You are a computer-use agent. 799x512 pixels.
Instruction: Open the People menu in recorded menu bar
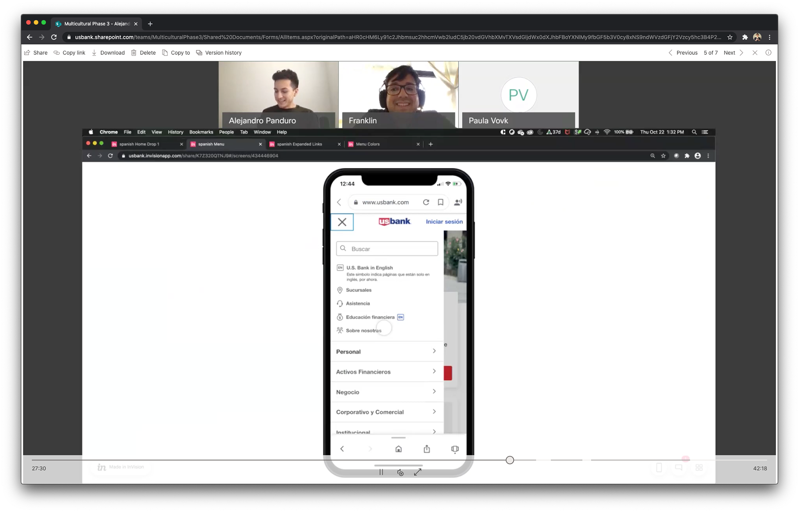226,132
